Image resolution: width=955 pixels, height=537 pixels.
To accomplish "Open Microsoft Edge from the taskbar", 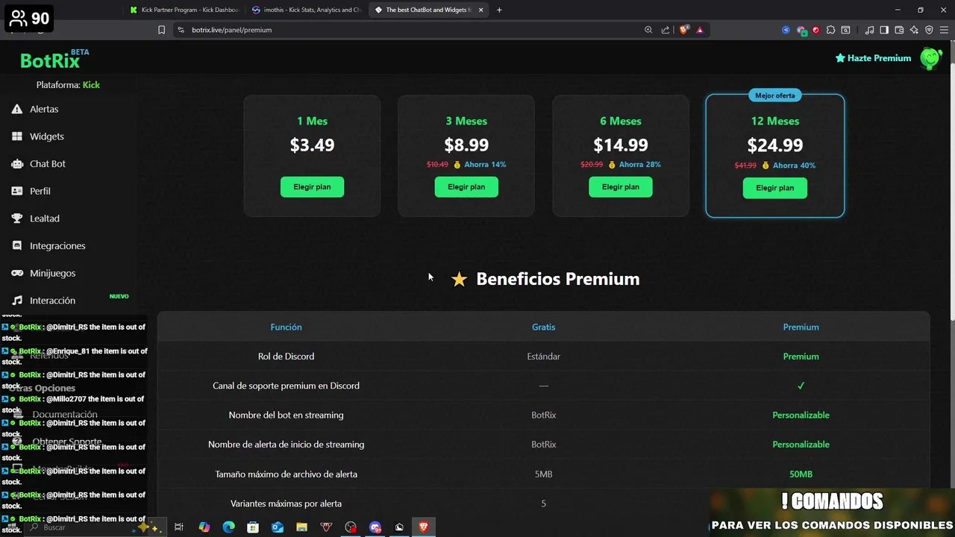I will tap(228, 527).
